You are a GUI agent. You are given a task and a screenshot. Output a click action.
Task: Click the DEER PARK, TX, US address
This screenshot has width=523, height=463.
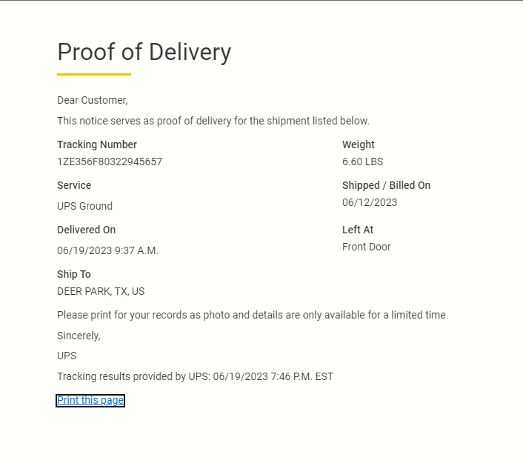click(101, 291)
